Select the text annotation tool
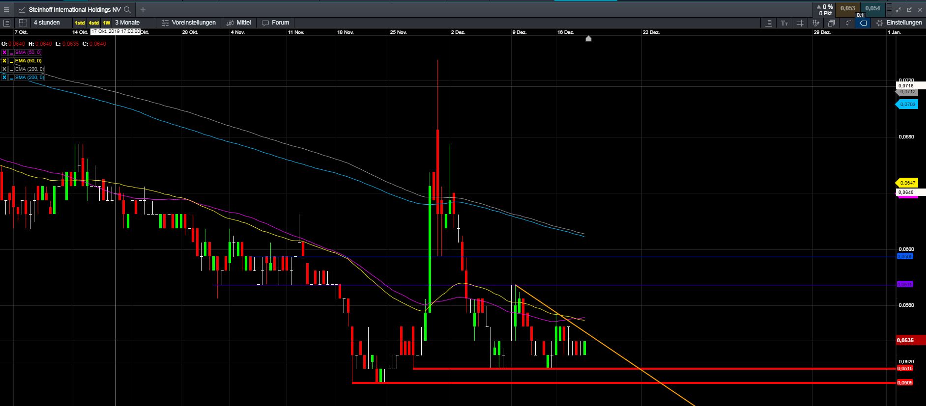Screen dimensions: 926x406 784,23
